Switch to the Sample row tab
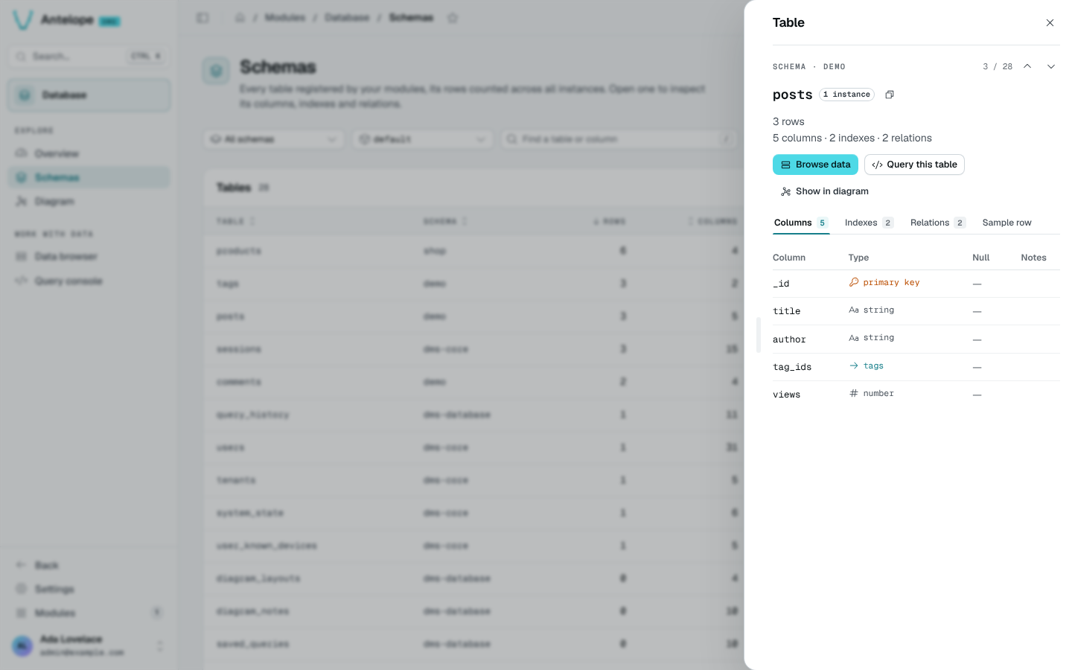Screen dimensions: 1072x670 (x=1006, y=223)
